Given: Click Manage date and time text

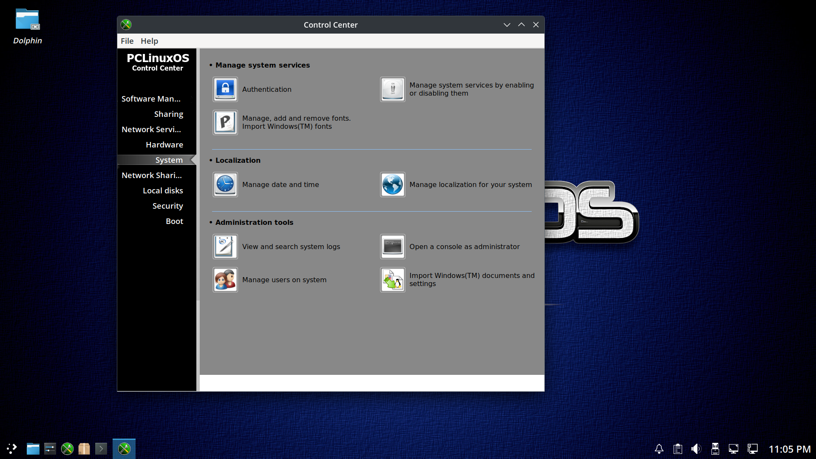Looking at the screenshot, I should coord(280,184).
